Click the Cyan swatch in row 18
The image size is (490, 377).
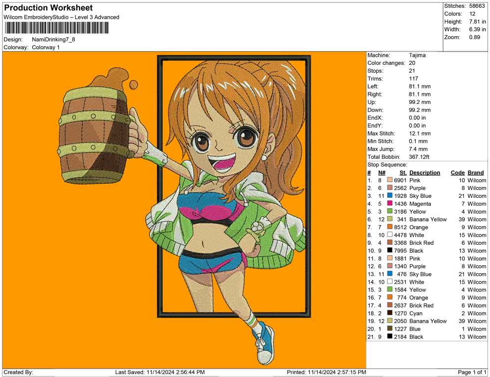click(x=390, y=313)
